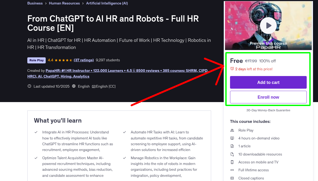Navigate to the Business breadcrumb
Image resolution: width=318 pixels, height=181 pixels.
pos(35,3)
